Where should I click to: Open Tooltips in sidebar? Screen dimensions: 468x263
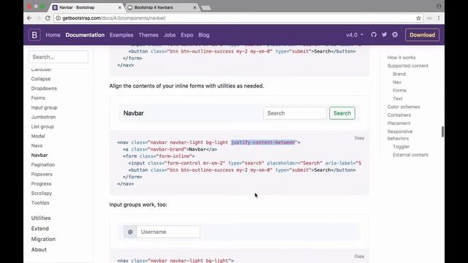tap(40, 203)
